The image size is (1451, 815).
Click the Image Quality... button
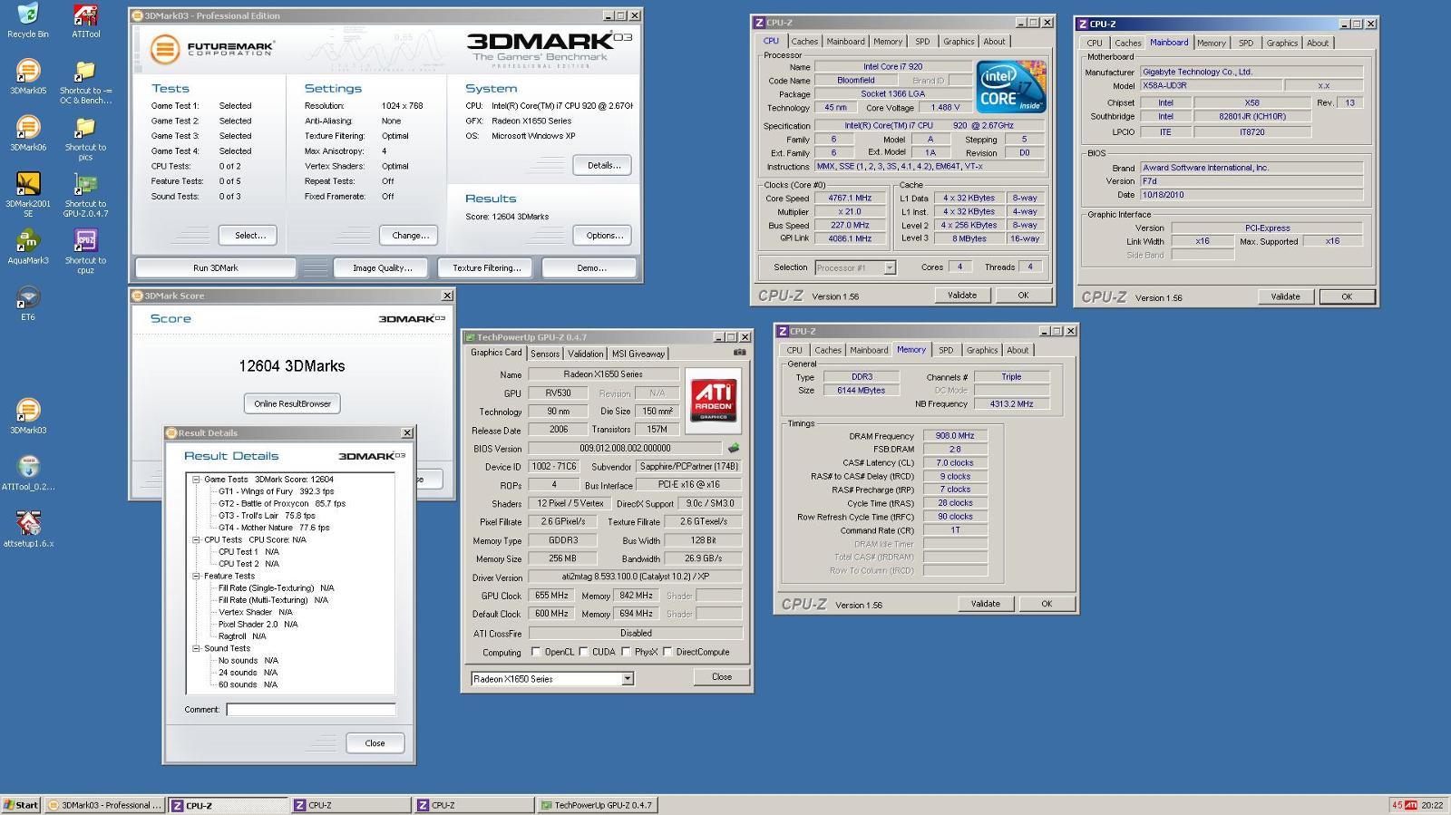(x=382, y=268)
